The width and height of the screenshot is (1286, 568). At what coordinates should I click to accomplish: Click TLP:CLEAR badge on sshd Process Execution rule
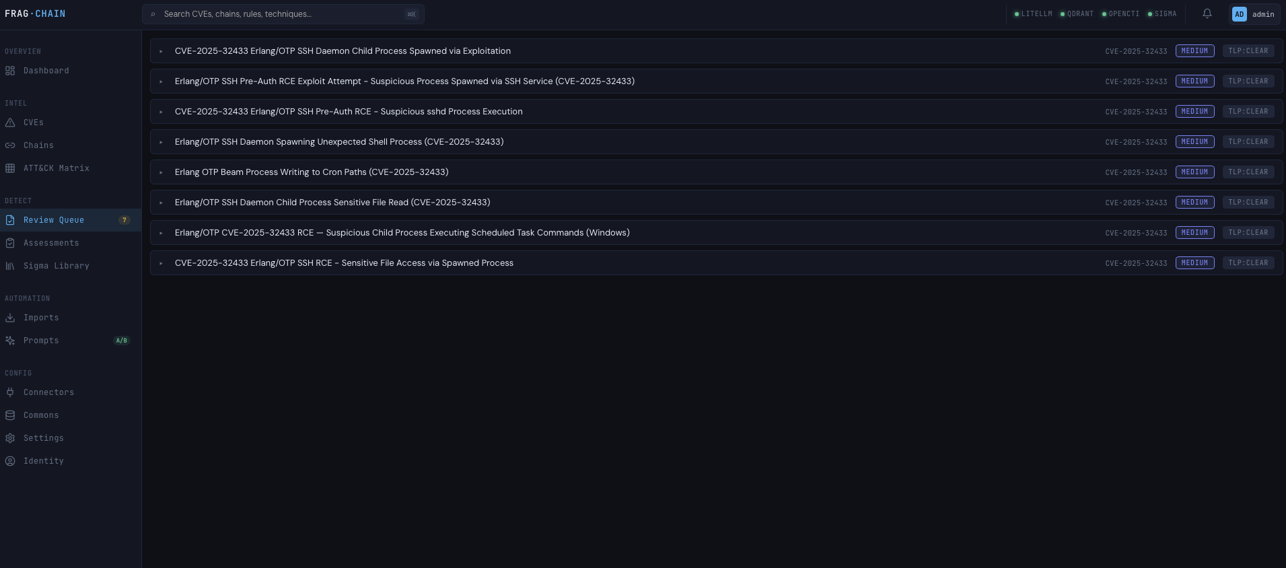(1248, 112)
